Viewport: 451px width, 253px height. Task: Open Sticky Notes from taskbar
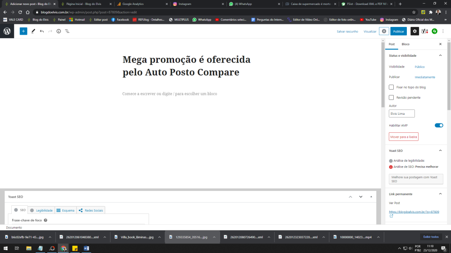75,248
